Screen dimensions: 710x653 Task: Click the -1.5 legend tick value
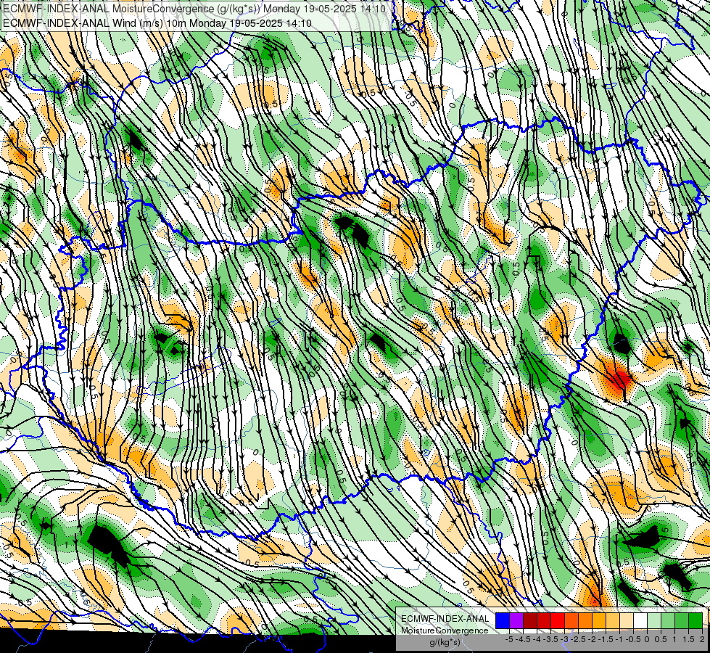(606, 639)
